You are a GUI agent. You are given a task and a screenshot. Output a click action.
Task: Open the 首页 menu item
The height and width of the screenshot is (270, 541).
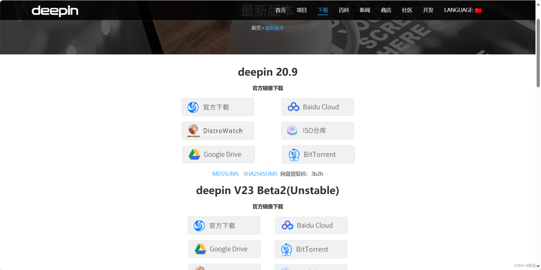coord(281,10)
